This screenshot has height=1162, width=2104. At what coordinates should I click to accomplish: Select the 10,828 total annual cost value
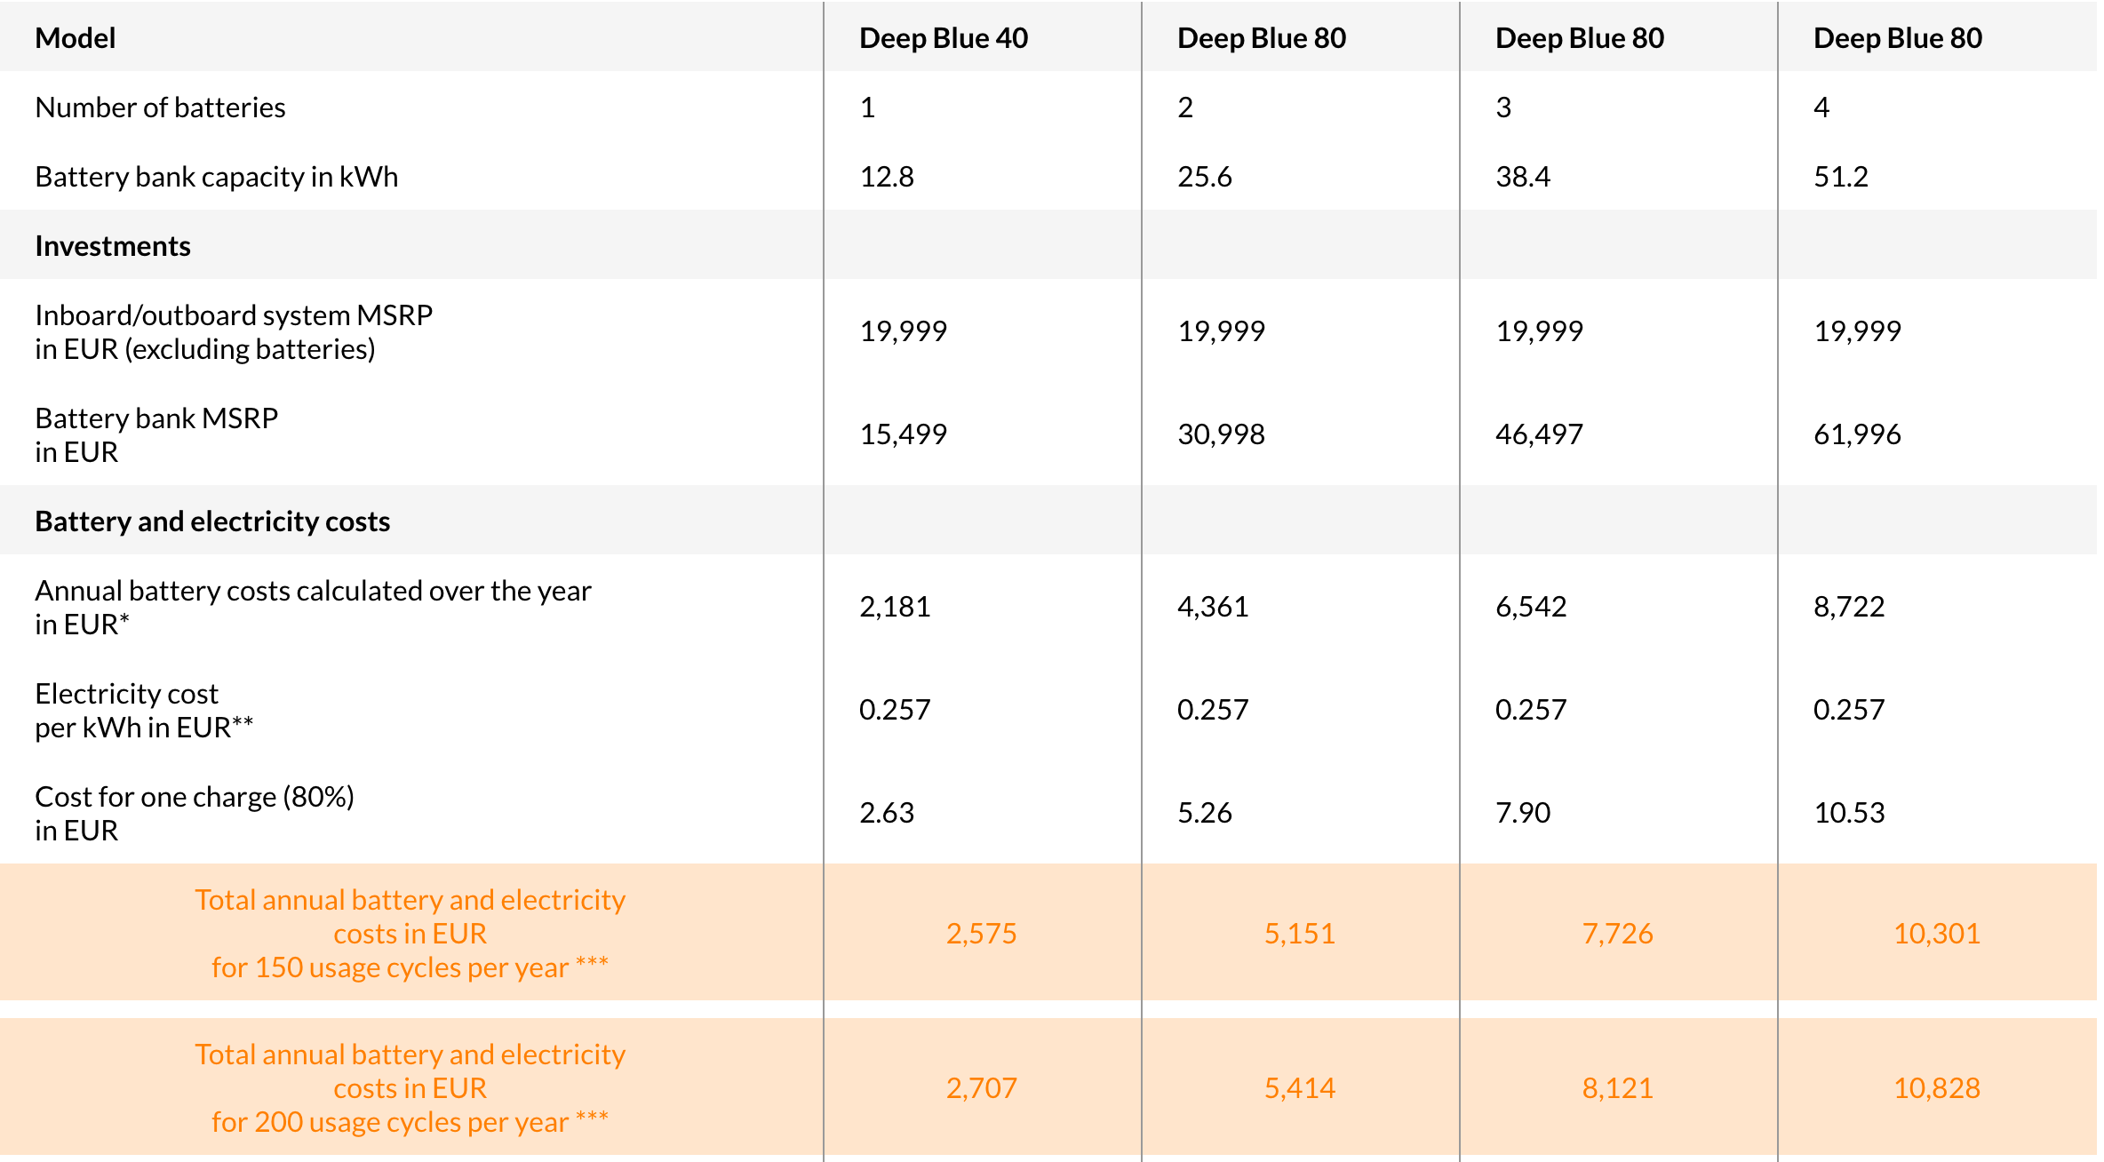pos(1937,1088)
